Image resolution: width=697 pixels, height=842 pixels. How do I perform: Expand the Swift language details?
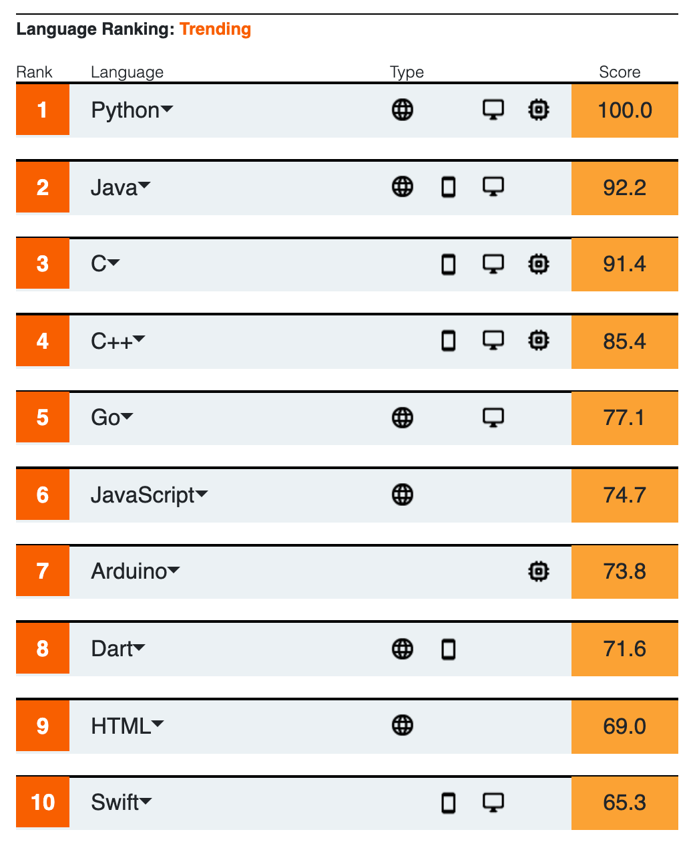click(x=146, y=801)
